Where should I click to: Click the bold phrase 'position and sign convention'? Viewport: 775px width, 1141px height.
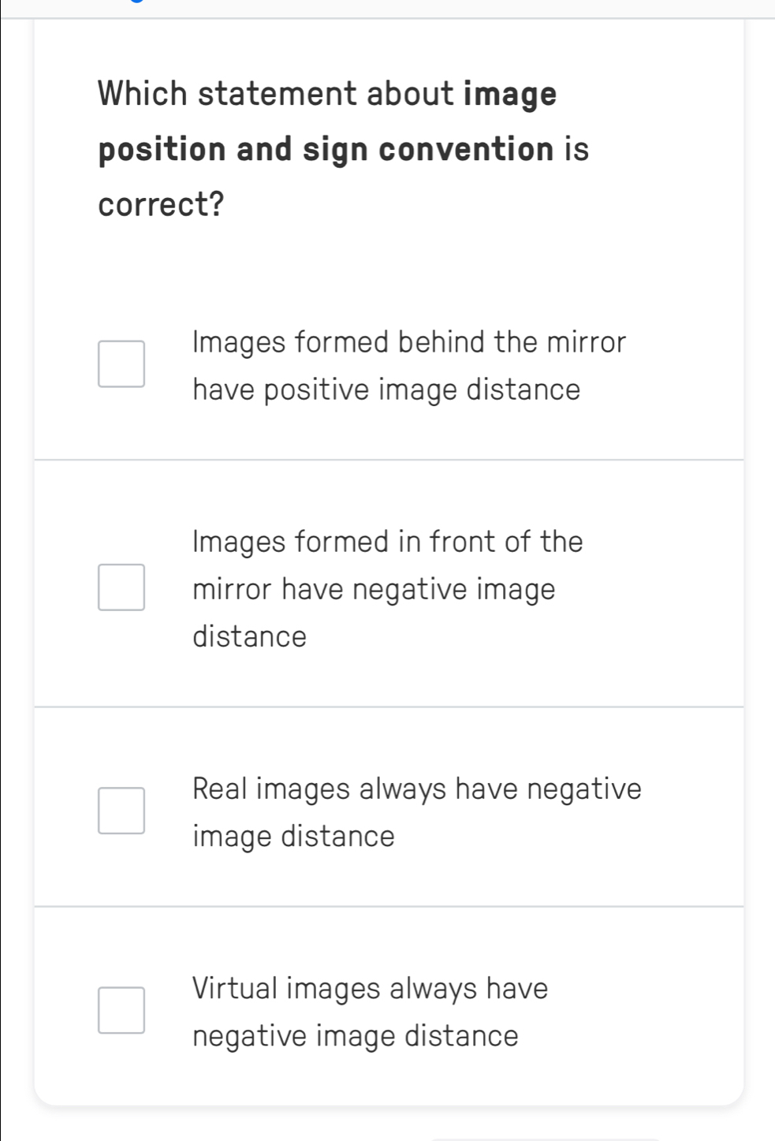point(326,150)
